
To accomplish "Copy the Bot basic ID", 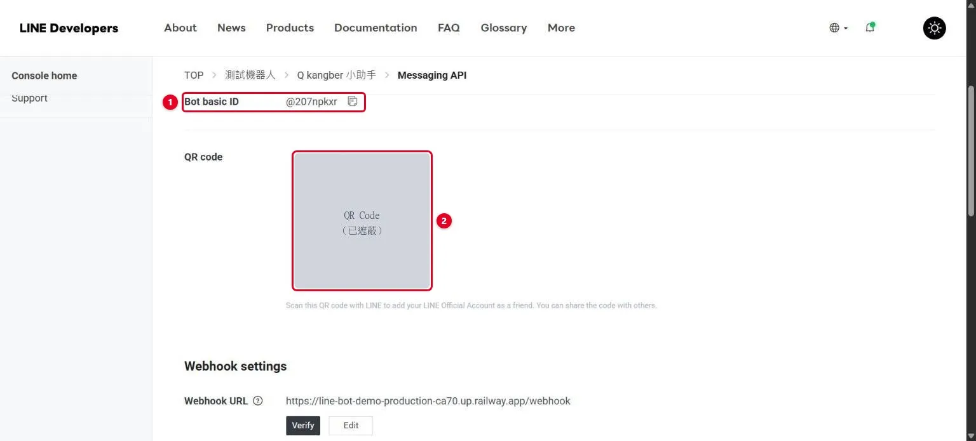I will (x=352, y=102).
